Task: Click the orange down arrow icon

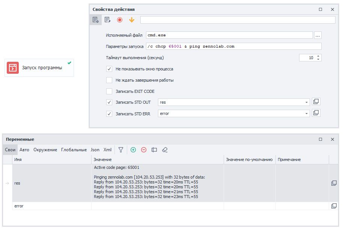Action: pos(132,20)
